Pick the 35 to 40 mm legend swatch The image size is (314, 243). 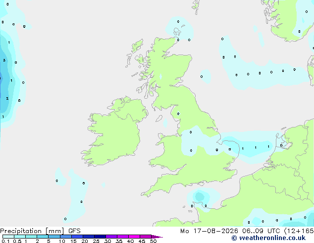coord(122,237)
